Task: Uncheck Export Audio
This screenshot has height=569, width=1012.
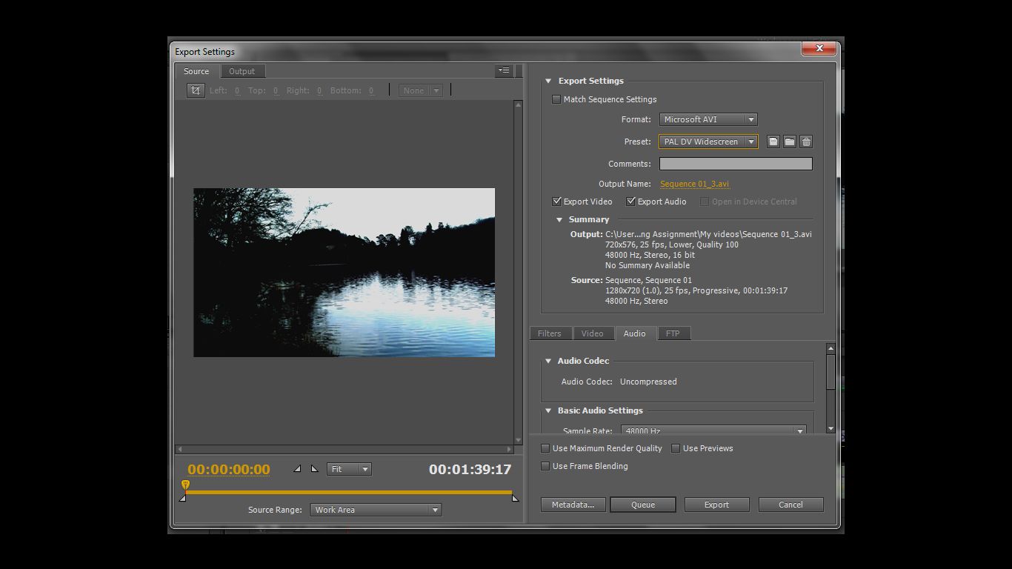Action: click(631, 202)
